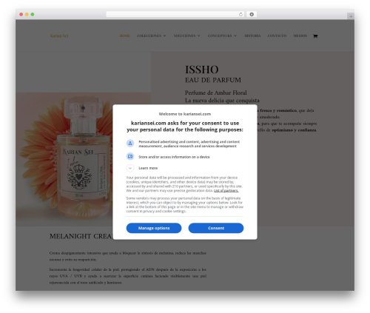This screenshot has height=313, width=370.
Task: Open the shopping cart icon
Action: pos(315,36)
